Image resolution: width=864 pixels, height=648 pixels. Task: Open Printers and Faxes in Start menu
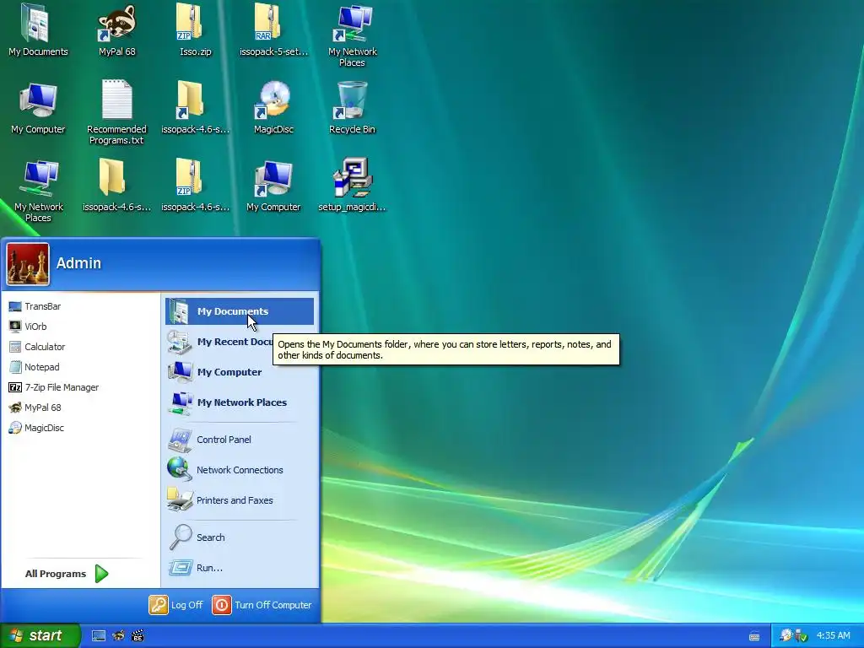(x=239, y=500)
